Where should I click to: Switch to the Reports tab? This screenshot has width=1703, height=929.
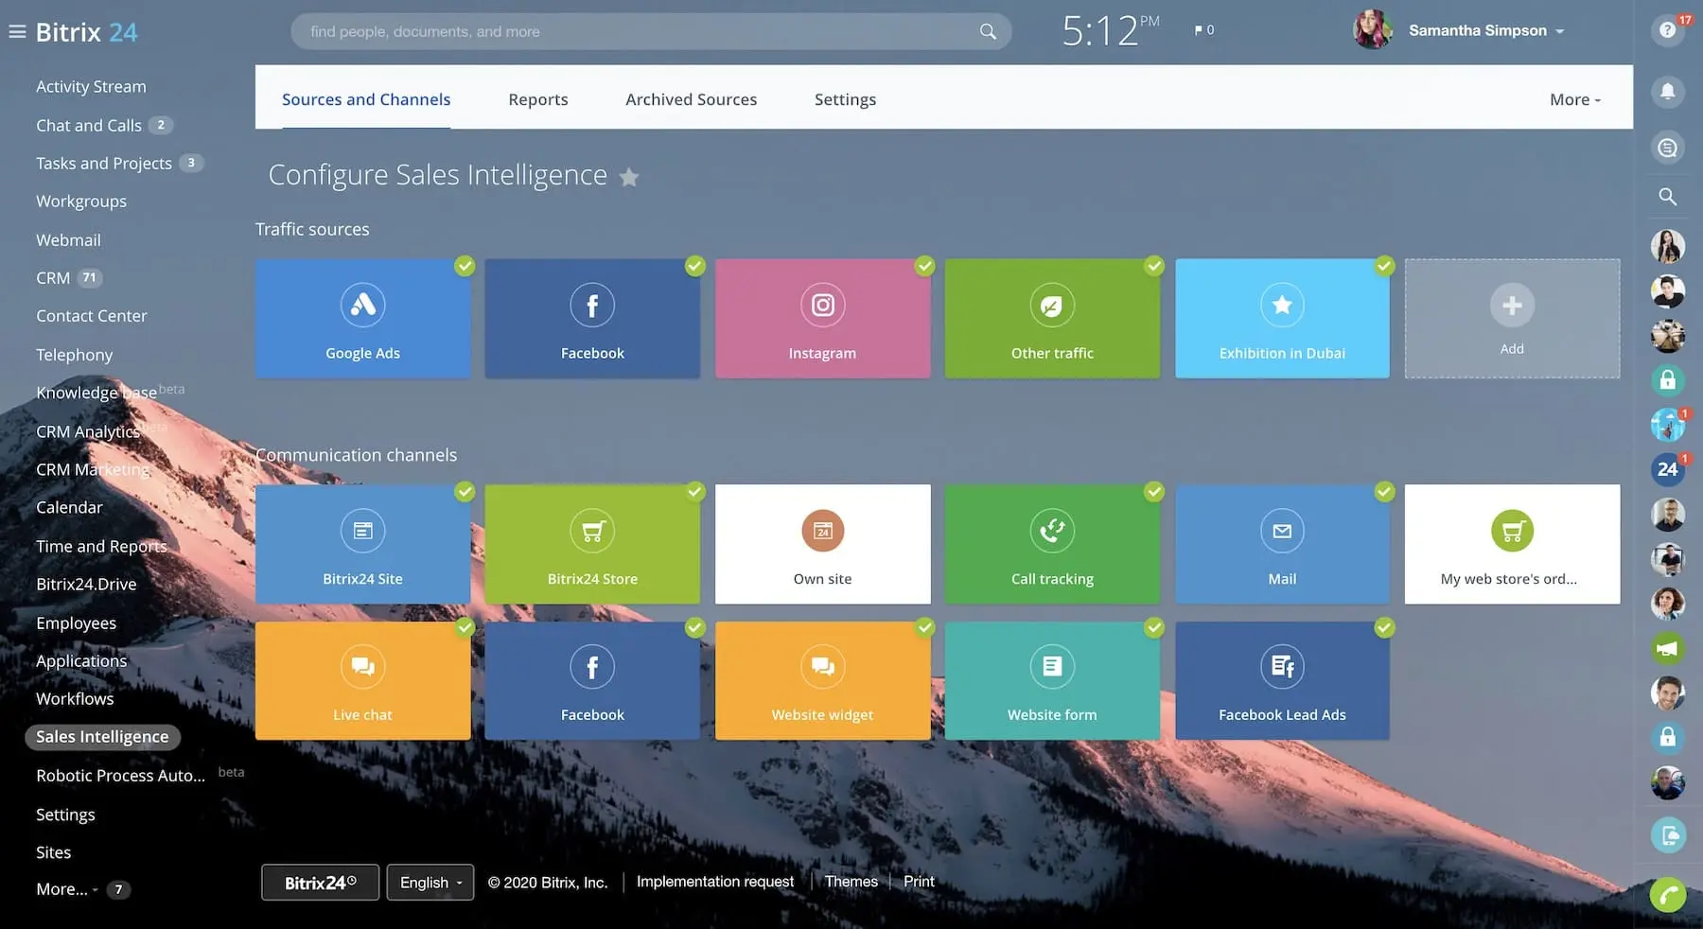(x=537, y=99)
